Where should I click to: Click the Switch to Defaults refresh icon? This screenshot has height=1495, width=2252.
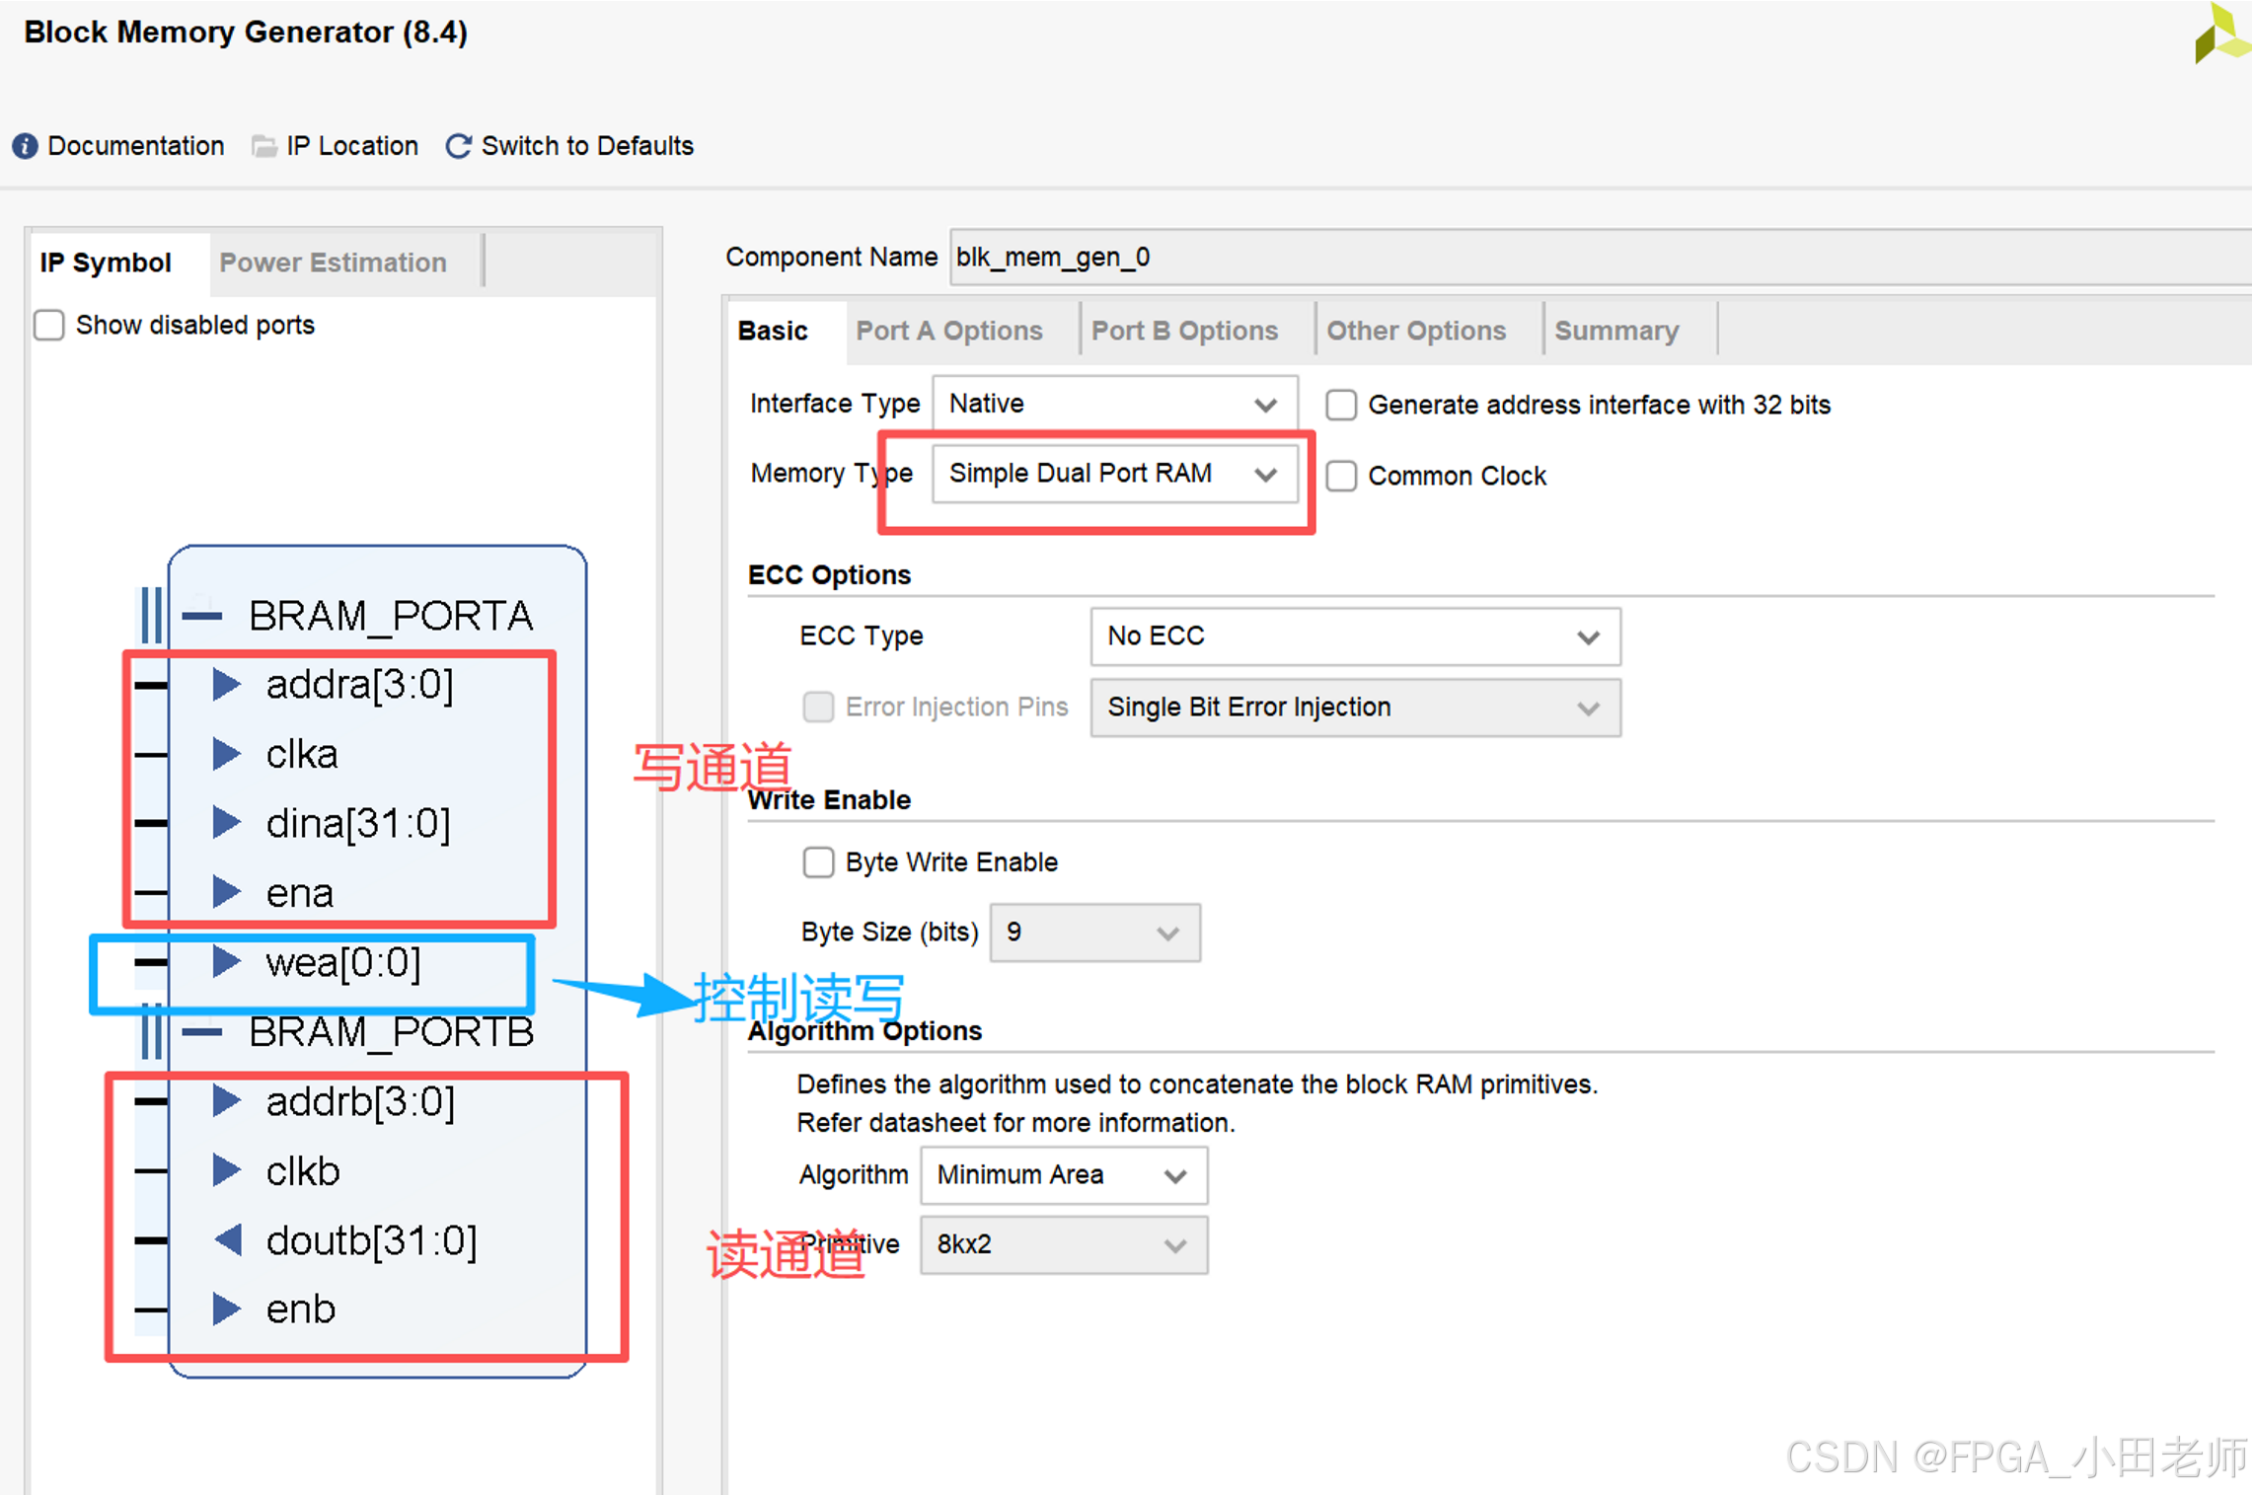459,146
